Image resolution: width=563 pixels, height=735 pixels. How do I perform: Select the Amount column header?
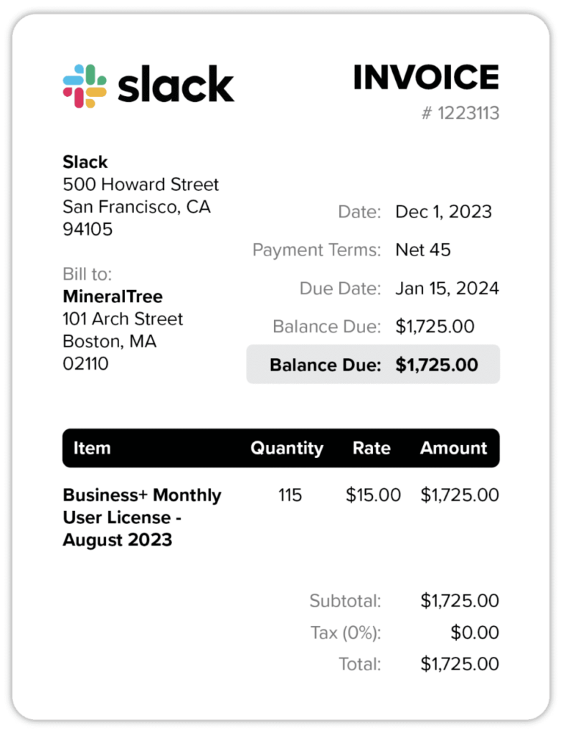click(453, 448)
